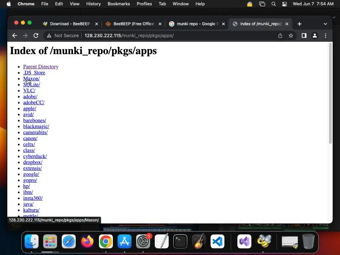Image resolution: width=340 pixels, height=255 pixels.
Task: Open the File menu
Action: click(45, 4)
